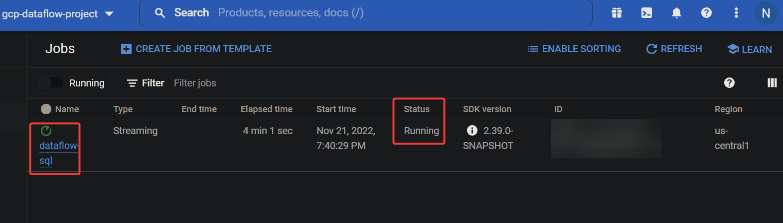Click the Type column header
The height and width of the screenshot is (223, 783).
(123, 109)
